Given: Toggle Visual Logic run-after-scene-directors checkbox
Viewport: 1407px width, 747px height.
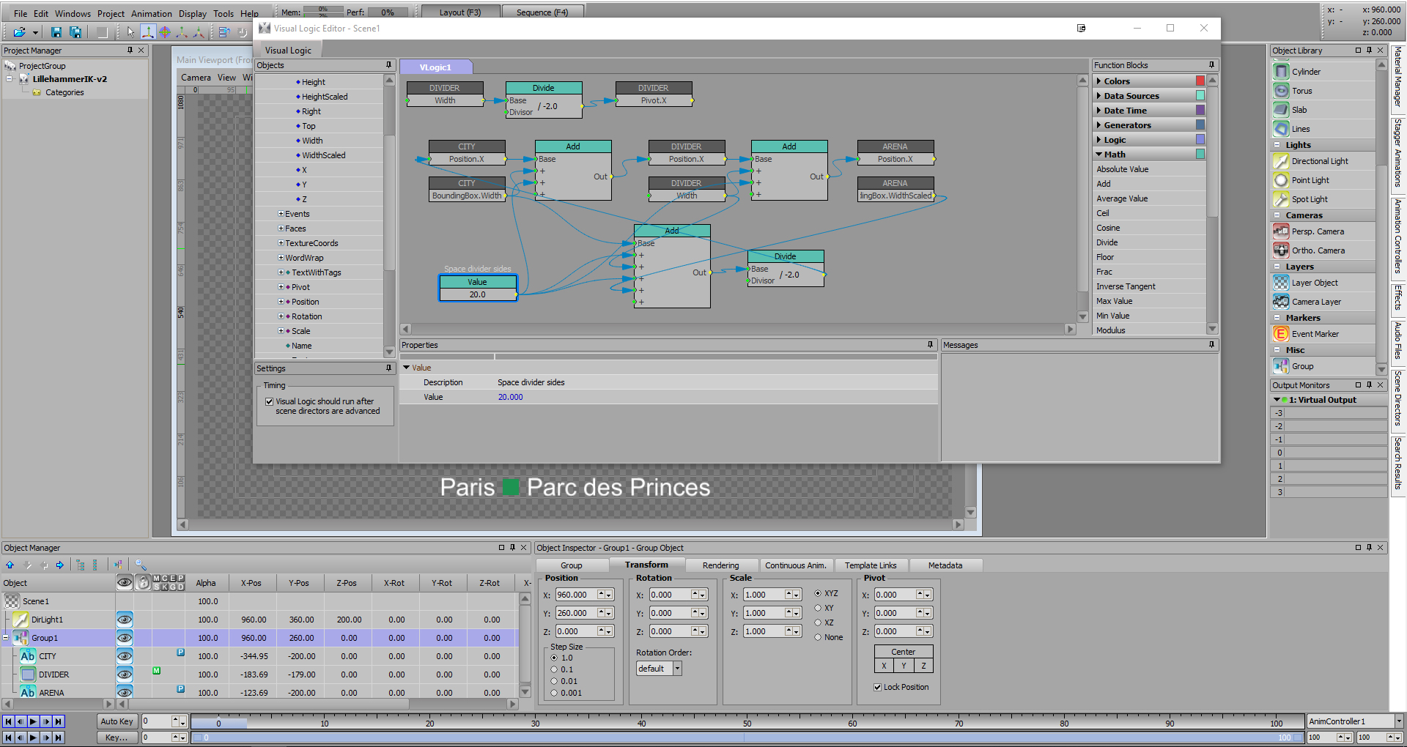Looking at the screenshot, I should pyautogui.click(x=270, y=401).
